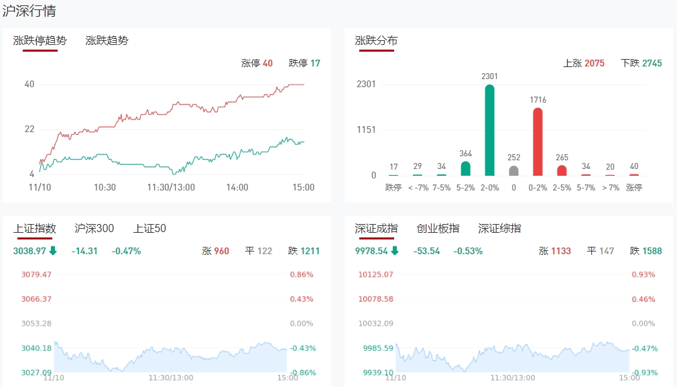
Task: Switch to the 涨跌停趋势 tab
Action: pos(40,40)
